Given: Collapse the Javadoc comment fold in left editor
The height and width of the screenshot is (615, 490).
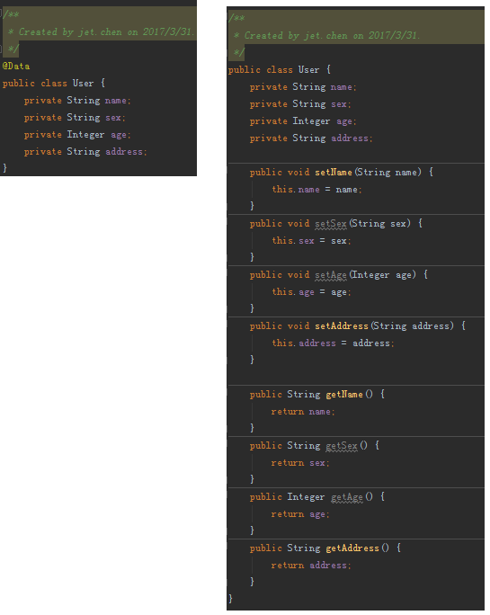Looking at the screenshot, I should coord(1,14).
